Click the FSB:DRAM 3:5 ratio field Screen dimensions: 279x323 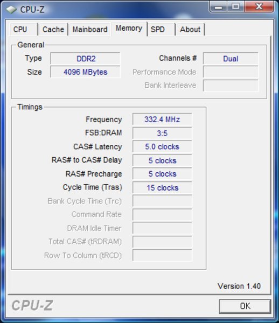tap(162, 133)
